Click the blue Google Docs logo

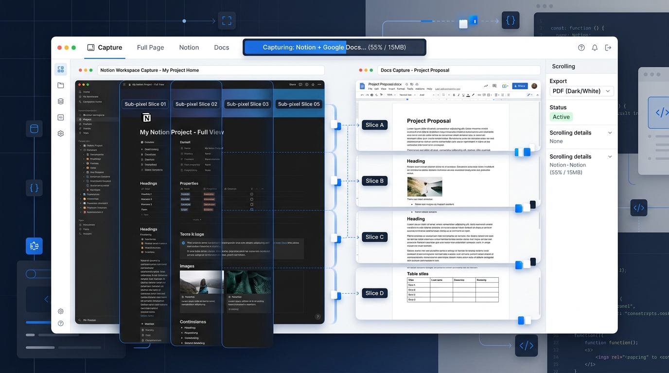tap(362, 86)
